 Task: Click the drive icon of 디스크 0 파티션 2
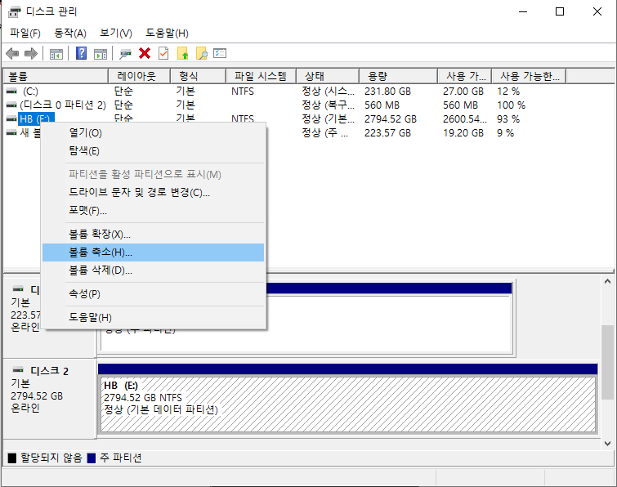11,105
